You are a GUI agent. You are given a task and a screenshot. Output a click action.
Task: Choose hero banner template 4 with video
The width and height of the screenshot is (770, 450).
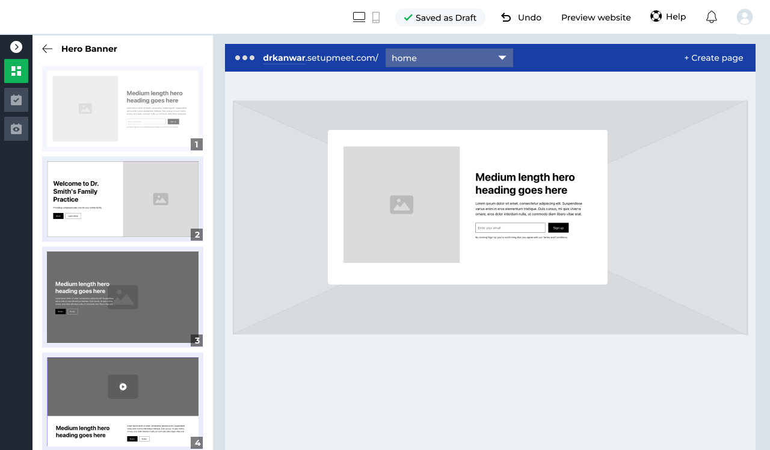pos(123,401)
